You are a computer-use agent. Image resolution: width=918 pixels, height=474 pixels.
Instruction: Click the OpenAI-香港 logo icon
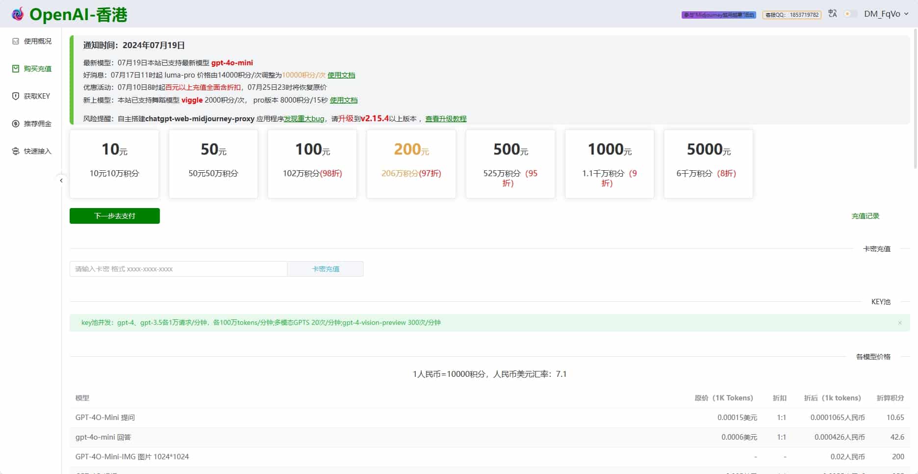click(x=18, y=14)
